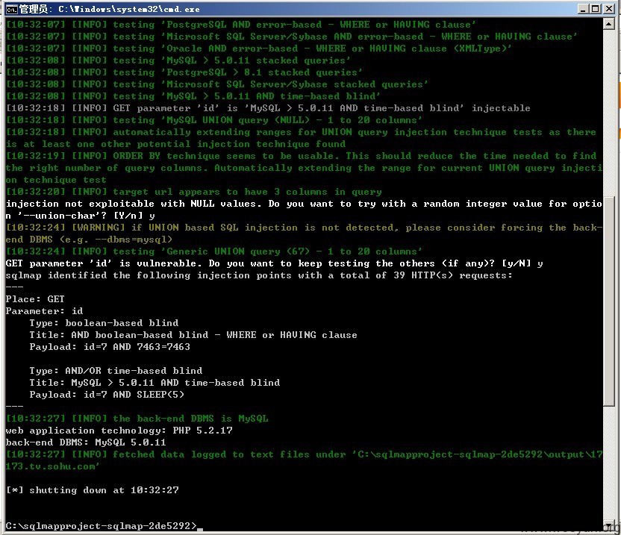Click the vertical scrollbar thumb
Screen dimensions: 621x535
[x=608, y=301]
